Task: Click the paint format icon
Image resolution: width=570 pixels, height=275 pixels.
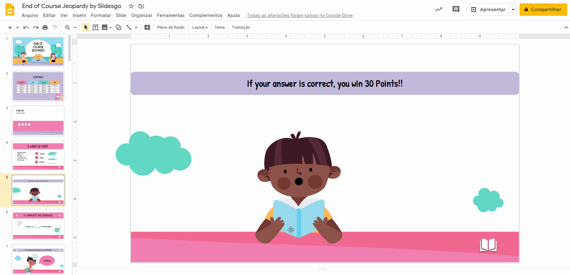Action: (55, 27)
